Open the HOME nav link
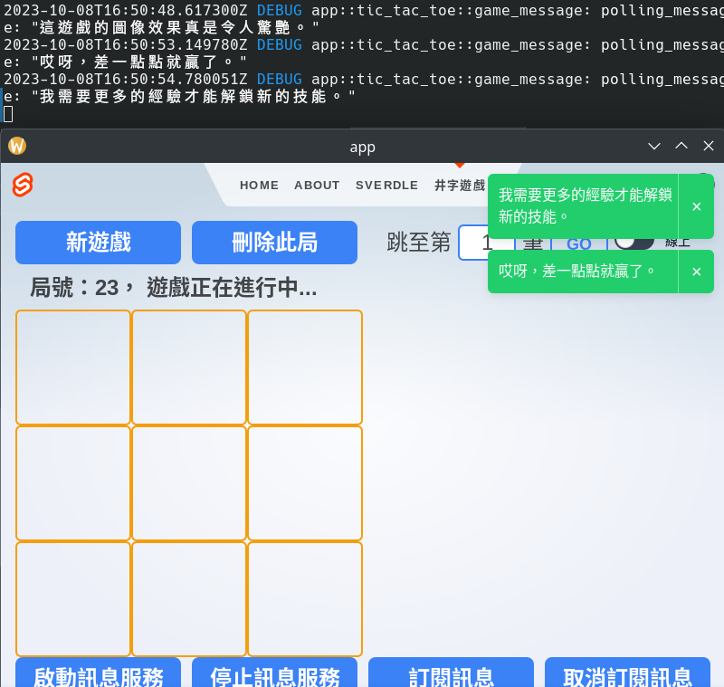Viewport: 724px width, 687px height. [259, 186]
